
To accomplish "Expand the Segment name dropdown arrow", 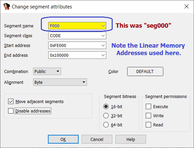I will [103, 26].
